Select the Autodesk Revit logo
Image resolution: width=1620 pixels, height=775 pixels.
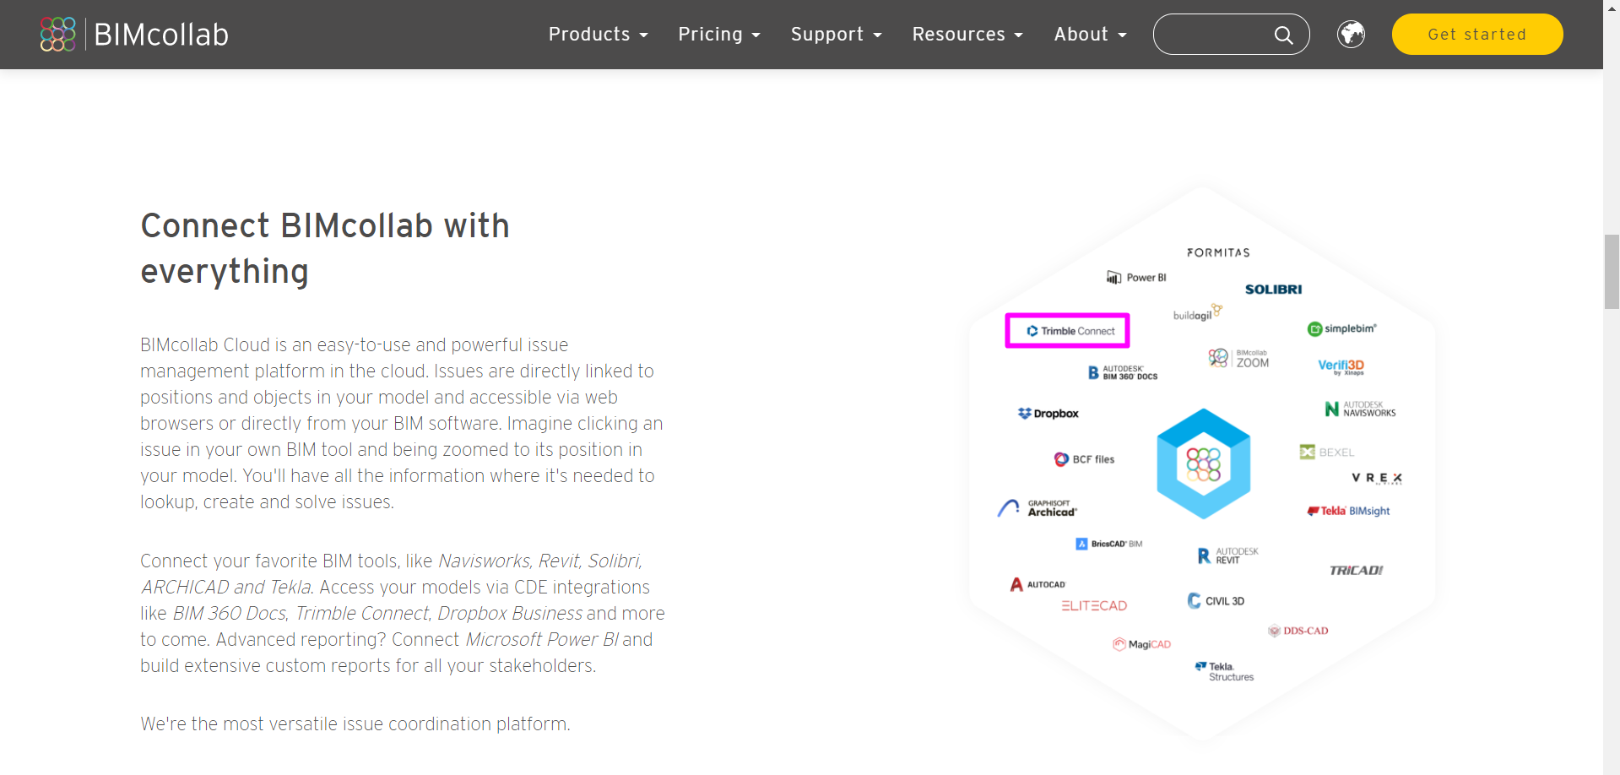1227,556
